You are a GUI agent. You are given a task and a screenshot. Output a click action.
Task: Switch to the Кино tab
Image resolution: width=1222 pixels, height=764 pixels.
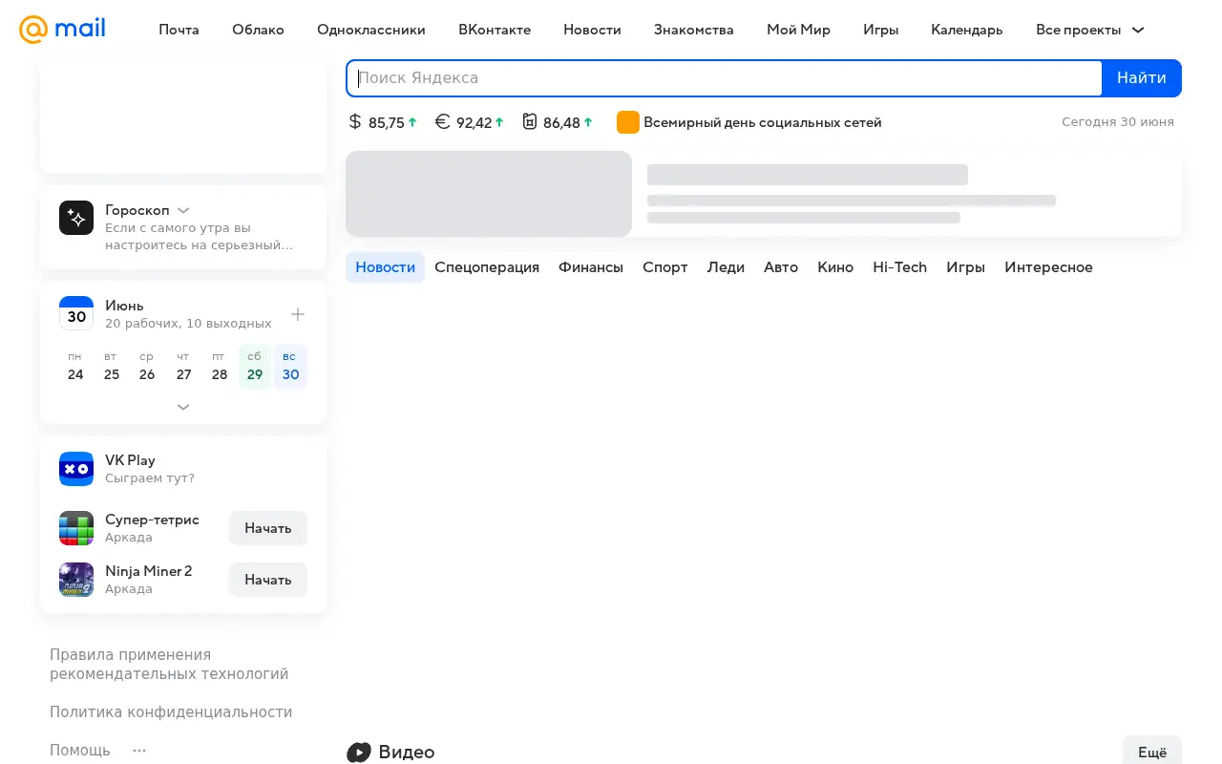[835, 267]
